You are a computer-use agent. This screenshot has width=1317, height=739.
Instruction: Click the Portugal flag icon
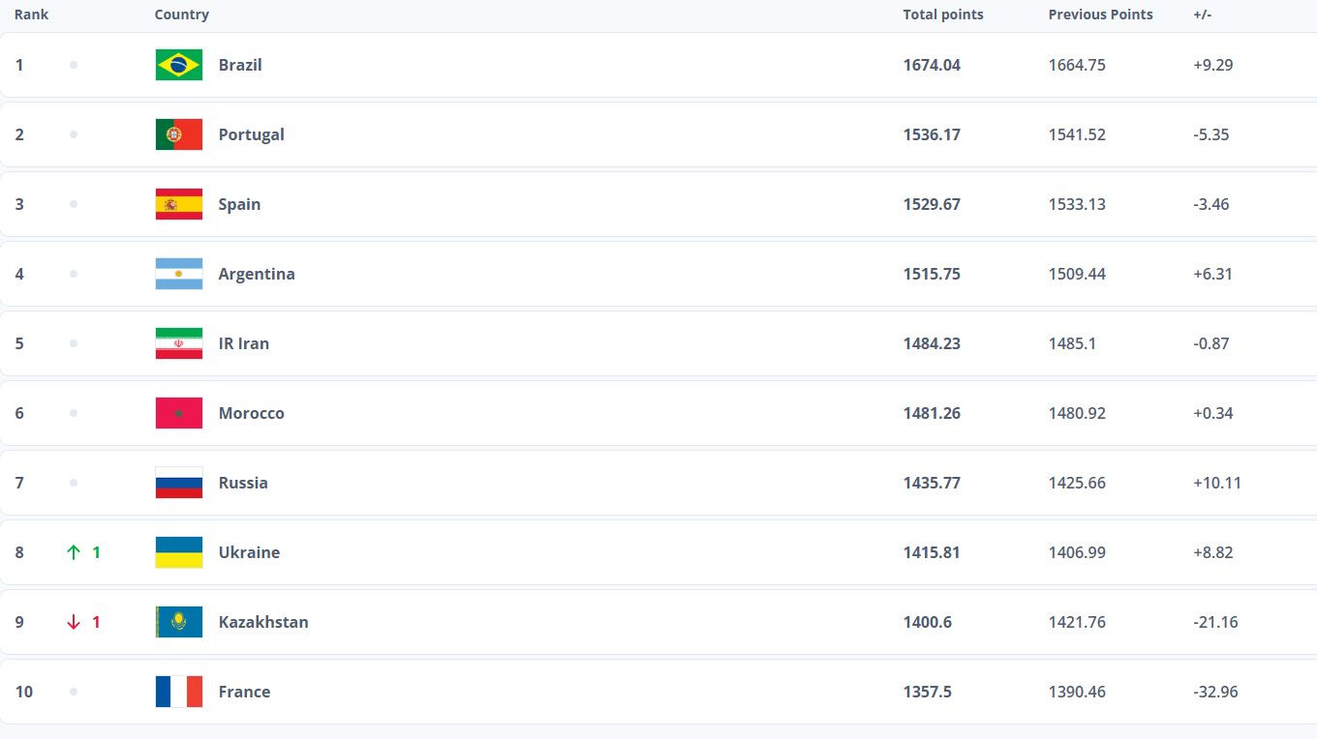click(x=179, y=134)
